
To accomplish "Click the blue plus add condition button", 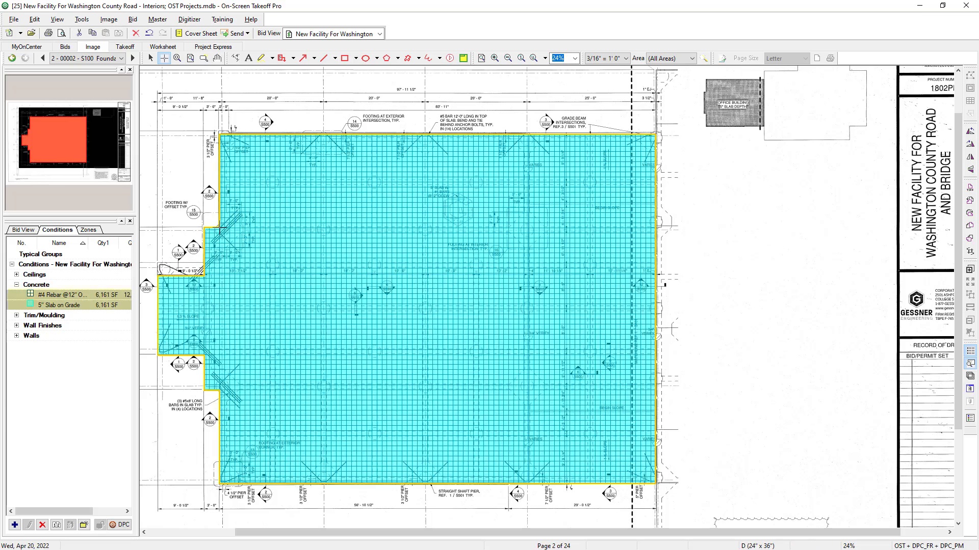I will pyautogui.click(x=15, y=525).
